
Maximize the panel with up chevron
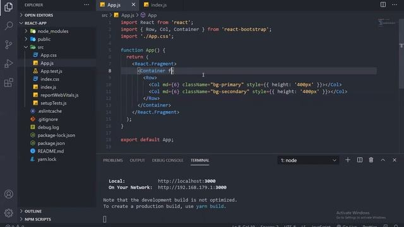click(x=383, y=160)
